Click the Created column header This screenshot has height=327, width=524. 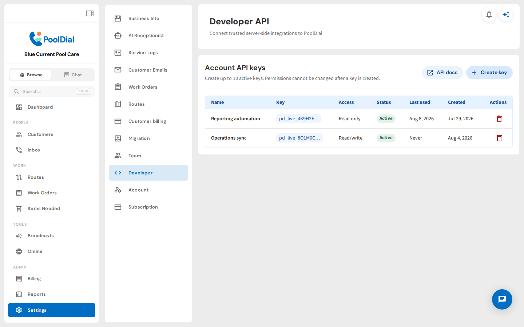point(457,102)
